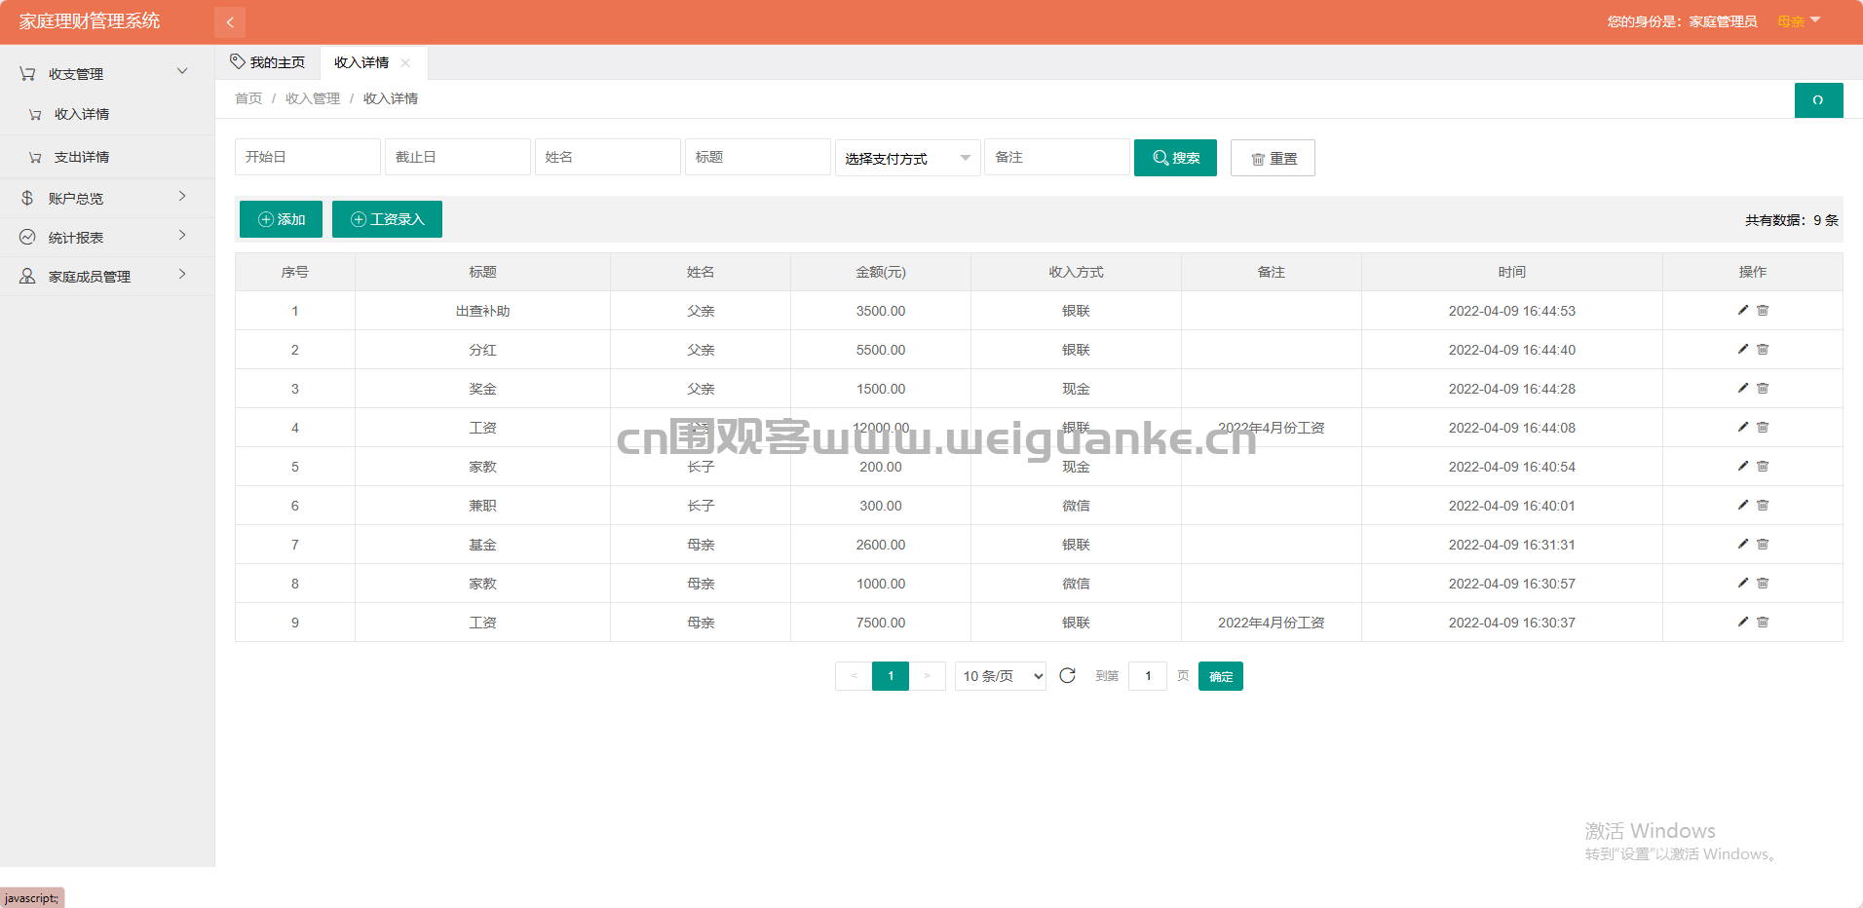Click the 收入管理 breadcrumb link
This screenshot has width=1863, height=908.
313,98
